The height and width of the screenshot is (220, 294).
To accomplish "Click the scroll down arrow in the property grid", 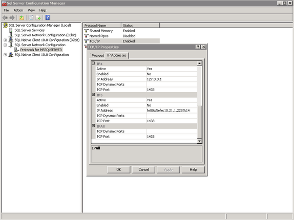I will (200, 141).
